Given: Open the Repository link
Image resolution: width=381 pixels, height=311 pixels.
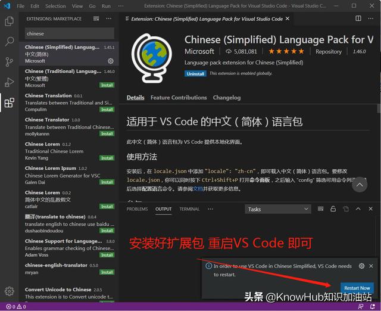Looking at the screenshot, I should coord(329,52).
